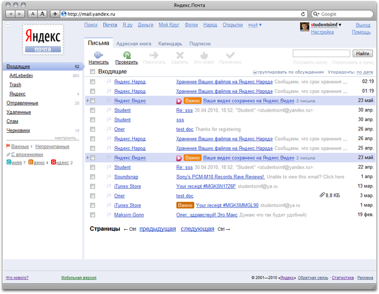Click the paperclip attachment icon on test doc

[322, 195]
